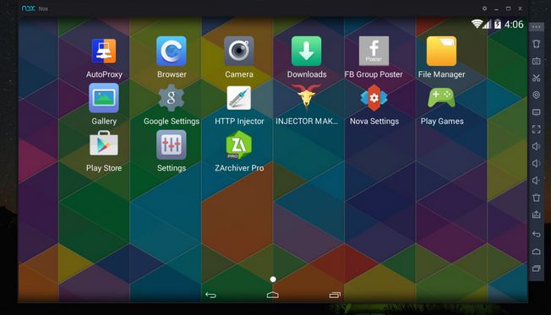The height and width of the screenshot is (315, 551).
Task: Toggle fullscreen with the corner-brackets sidebar icon
Action: click(536, 129)
